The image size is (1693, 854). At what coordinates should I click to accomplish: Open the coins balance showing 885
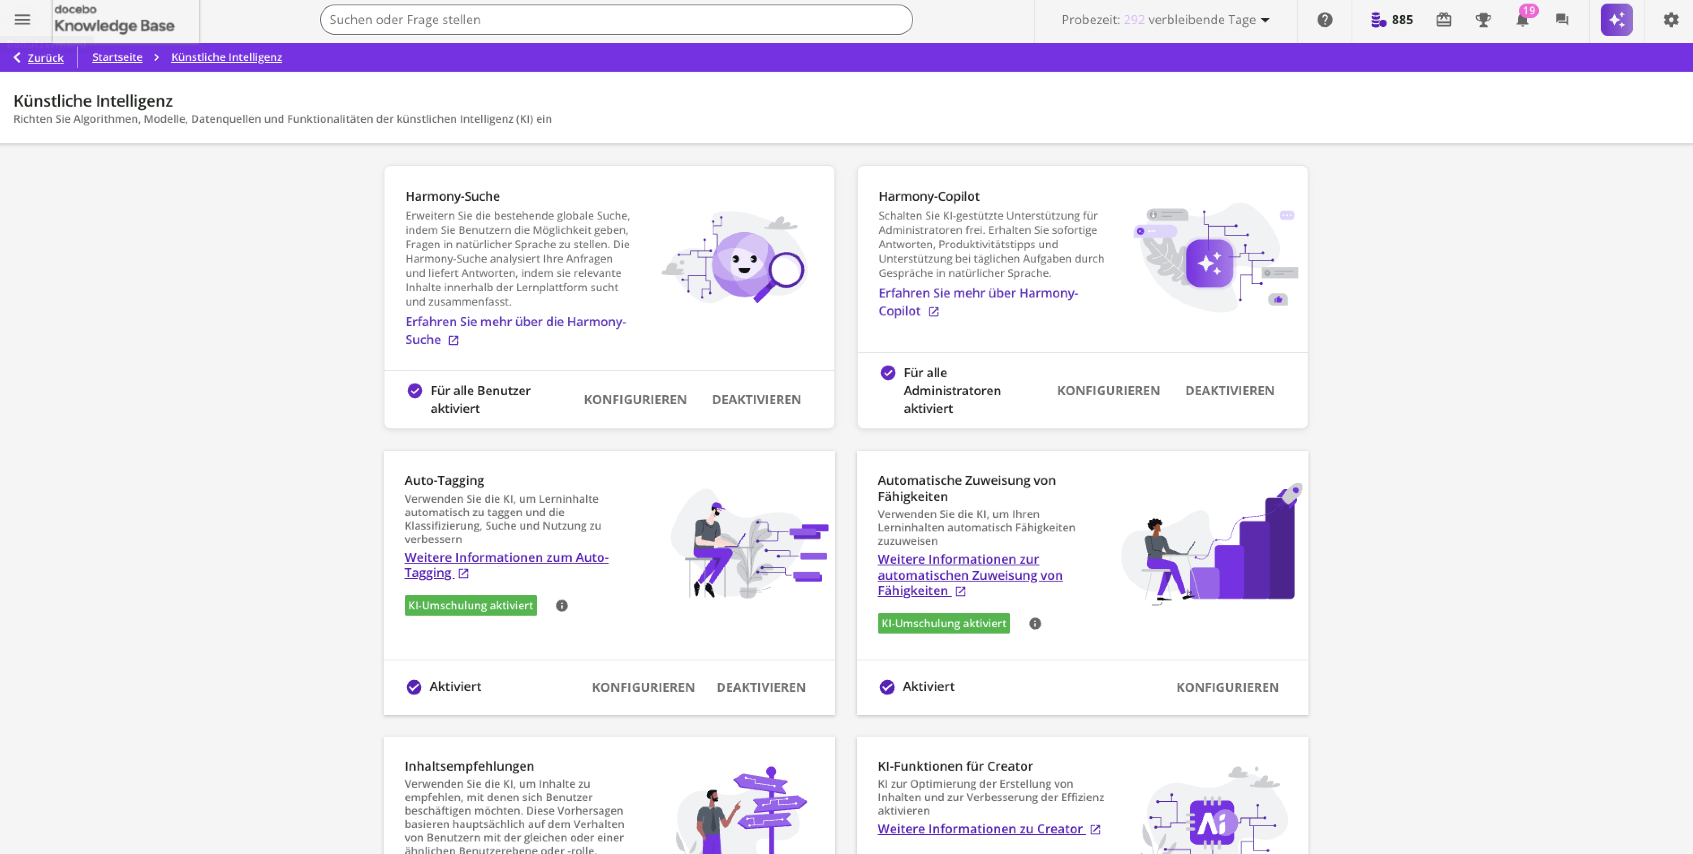point(1391,20)
